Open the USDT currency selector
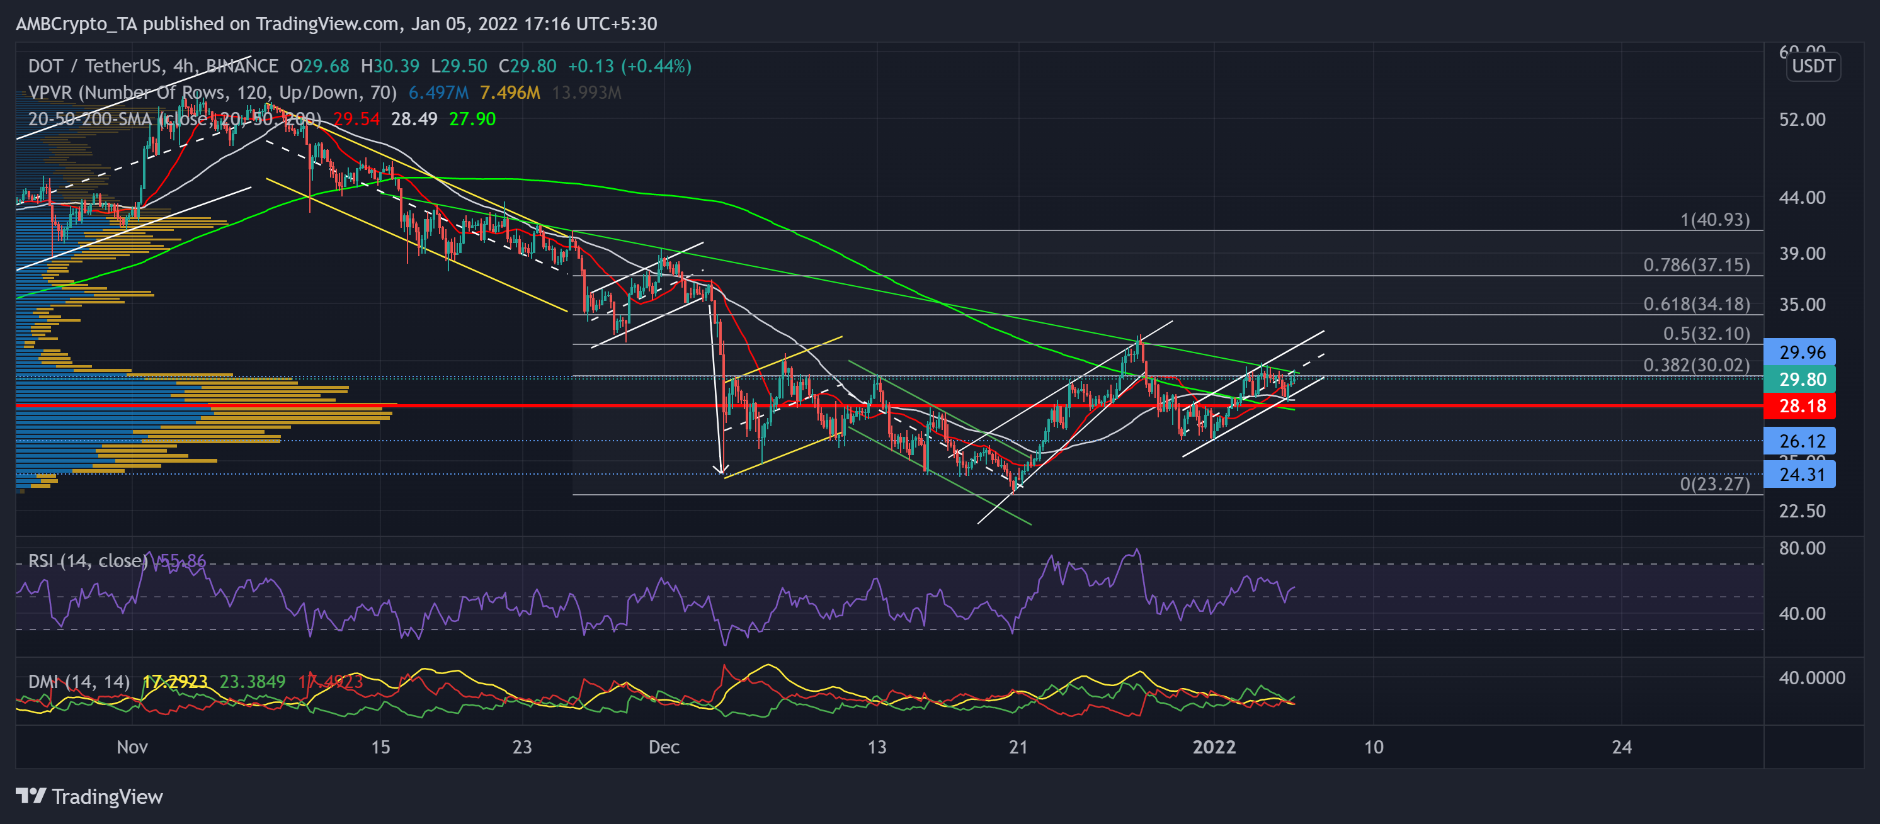Image resolution: width=1880 pixels, height=824 pixels. [1813, 66]
